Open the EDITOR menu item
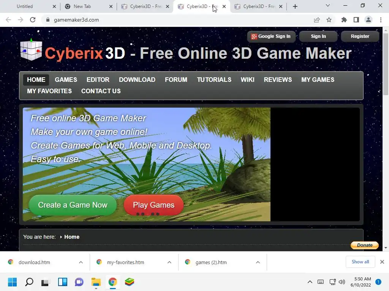This screenshot has width=389, height=291. [x=98, y=80]
